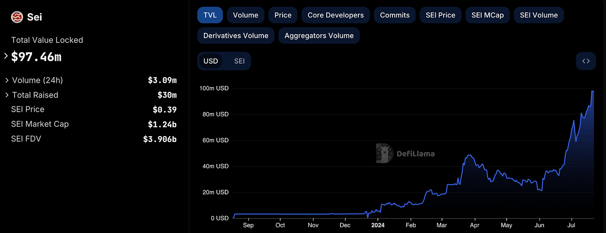Toggle the Derivatives Volume chart metric
This screenshot has height=233, width=606.
(236, 36)
